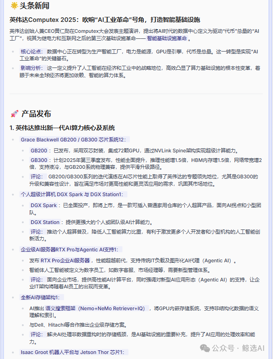Click highlighted DGX Spark label before 已全面投产

tap(44, 205)
